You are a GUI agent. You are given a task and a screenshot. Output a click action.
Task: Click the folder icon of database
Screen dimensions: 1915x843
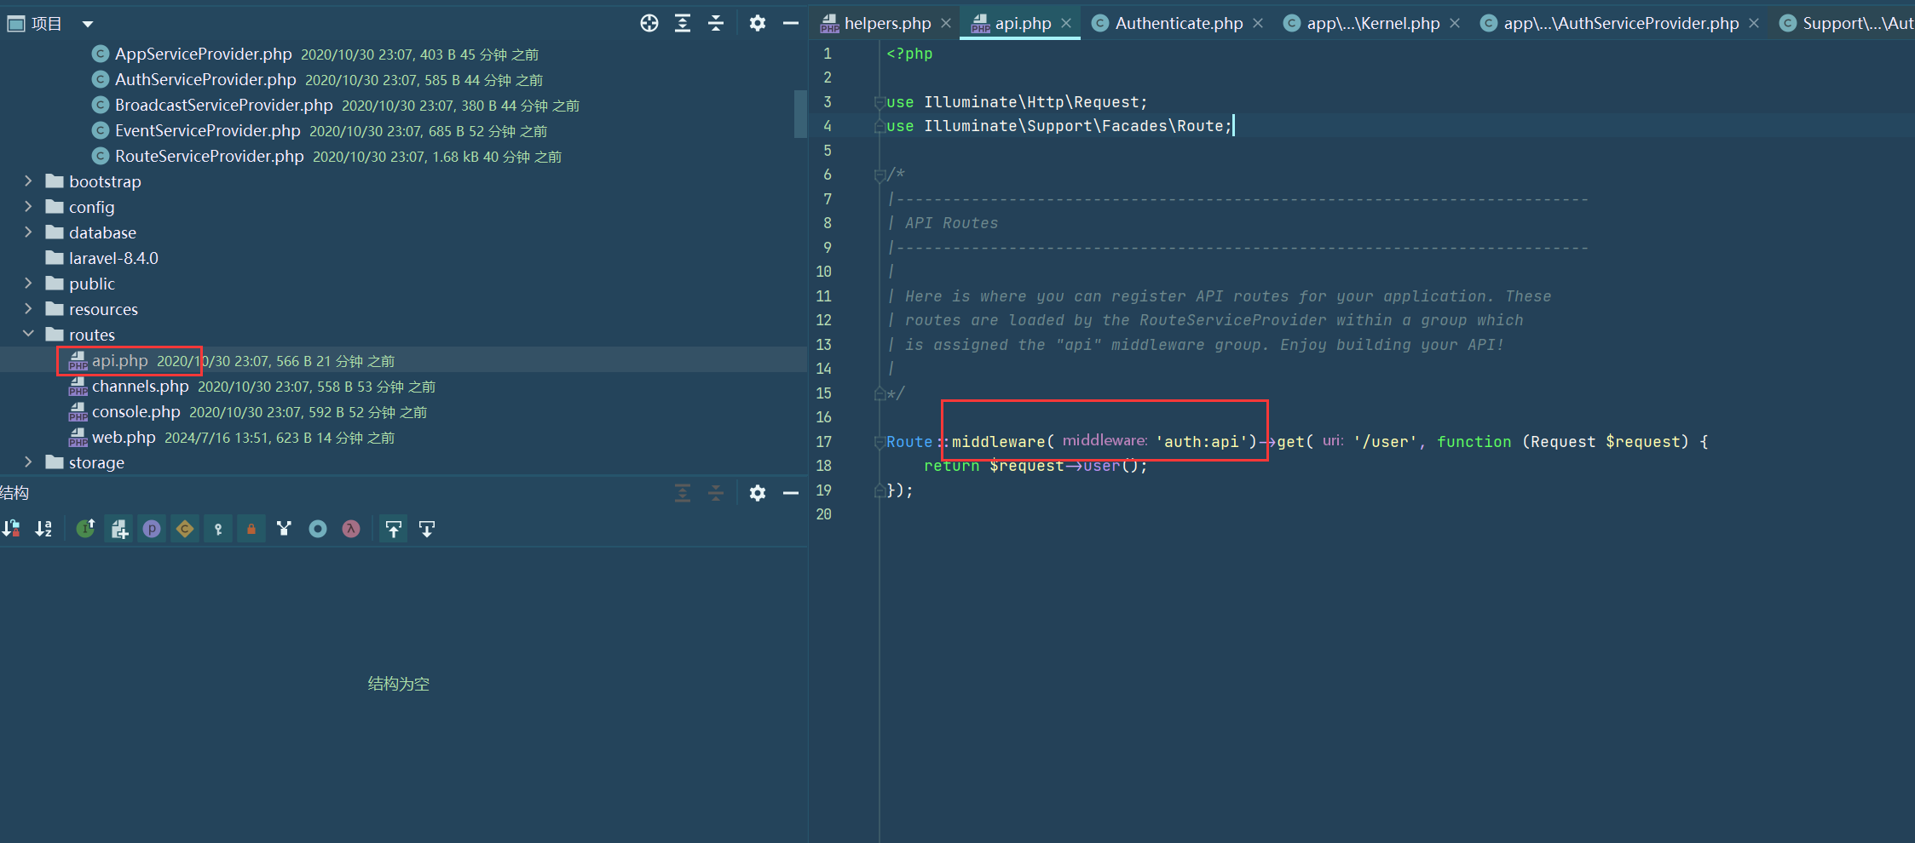tap(55, 232)
